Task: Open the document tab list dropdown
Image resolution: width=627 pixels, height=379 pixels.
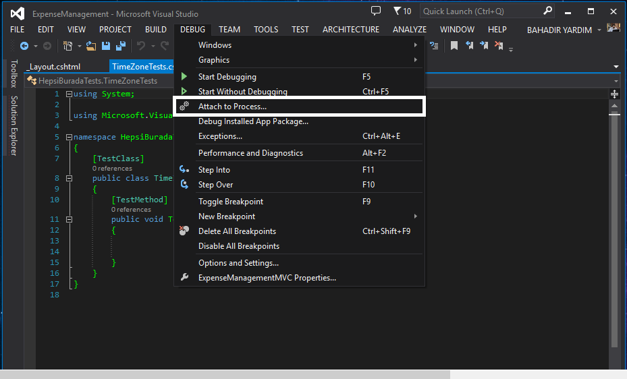Action: tap(616, 67)
